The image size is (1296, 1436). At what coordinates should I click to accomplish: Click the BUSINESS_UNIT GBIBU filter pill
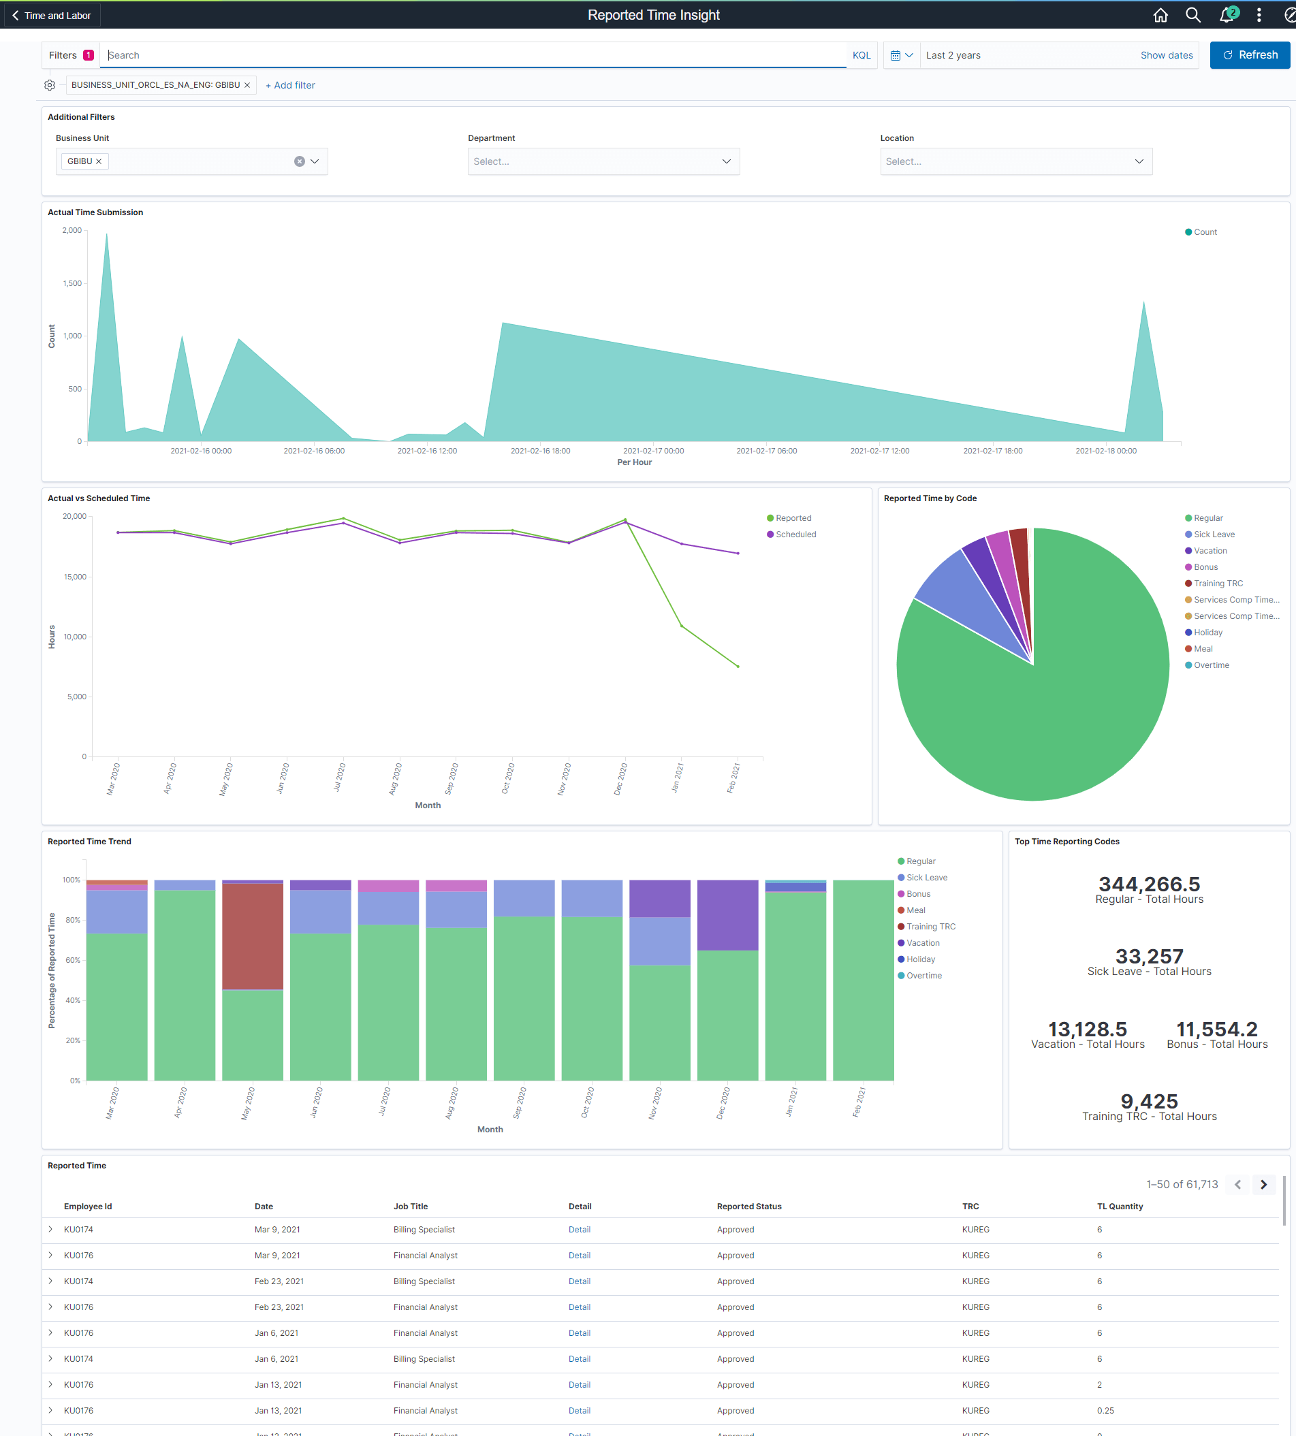coord(156,84)
